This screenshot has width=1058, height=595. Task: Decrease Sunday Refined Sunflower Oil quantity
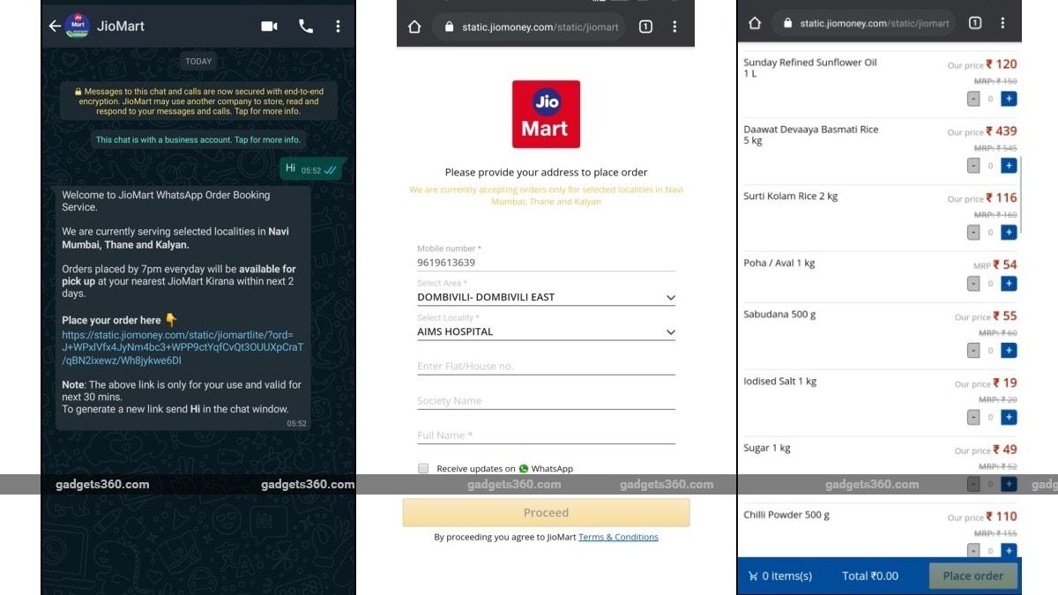973,99
